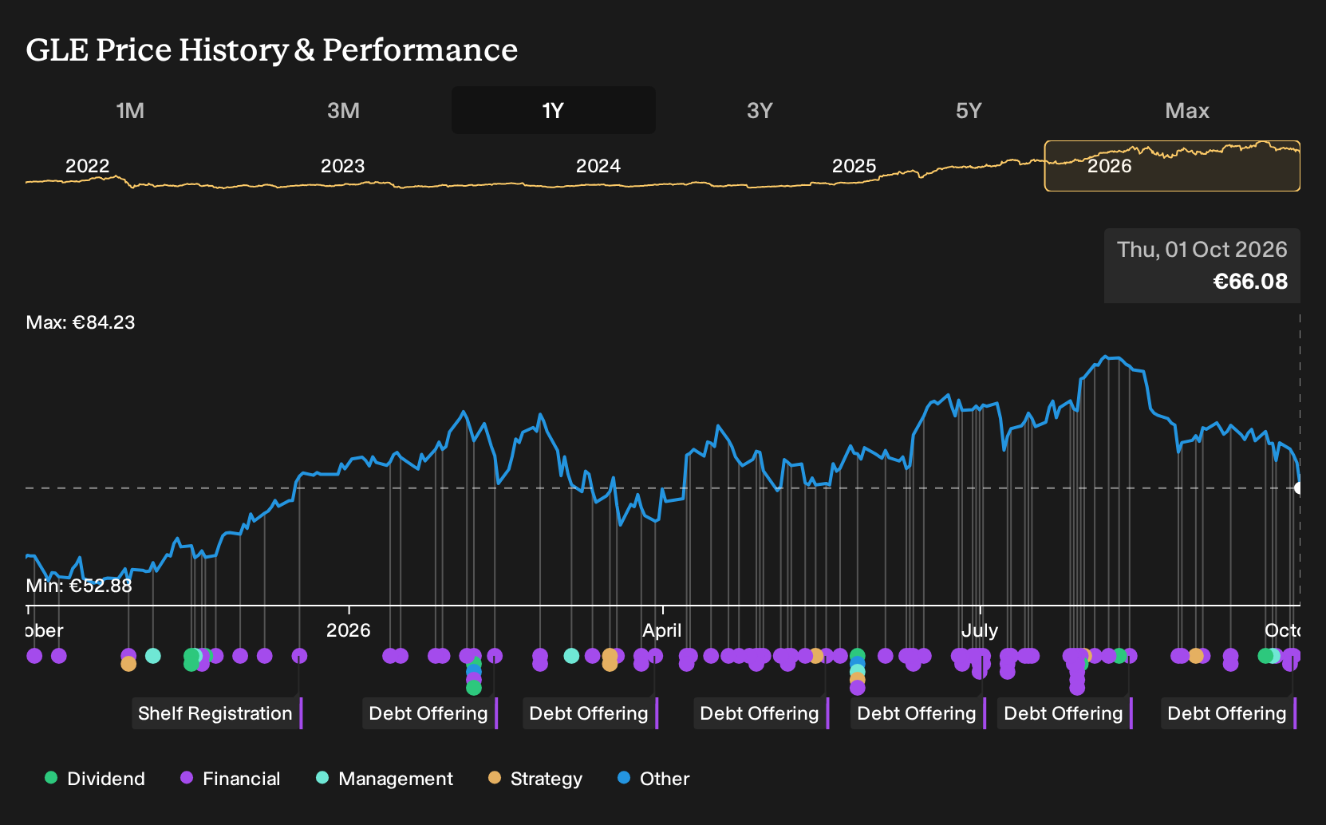Open the Debt Offering label next to Shelf Registration
Screen dimensions: 1326x825
(x=430, y=713)
